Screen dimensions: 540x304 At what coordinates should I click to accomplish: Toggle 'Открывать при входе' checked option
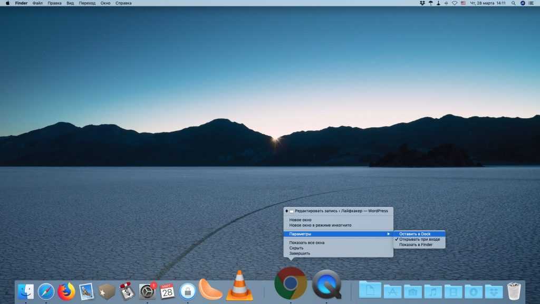(419, 239)
